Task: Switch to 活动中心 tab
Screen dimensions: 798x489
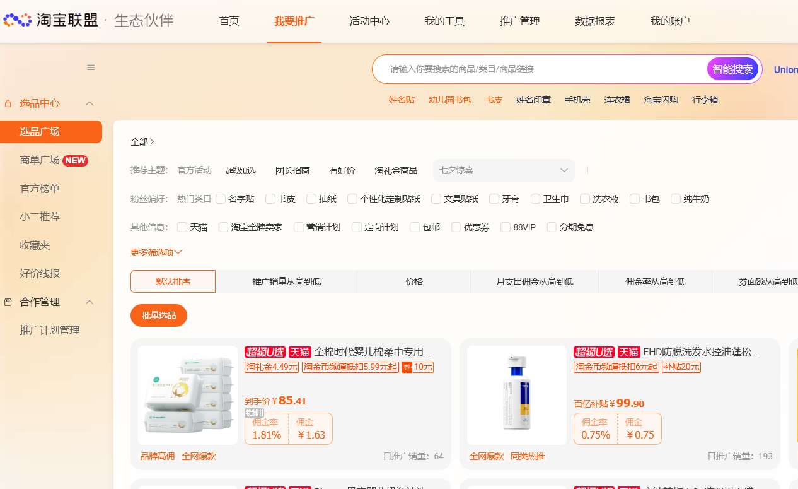Action: pyautogui.click(x=369, y=21)
